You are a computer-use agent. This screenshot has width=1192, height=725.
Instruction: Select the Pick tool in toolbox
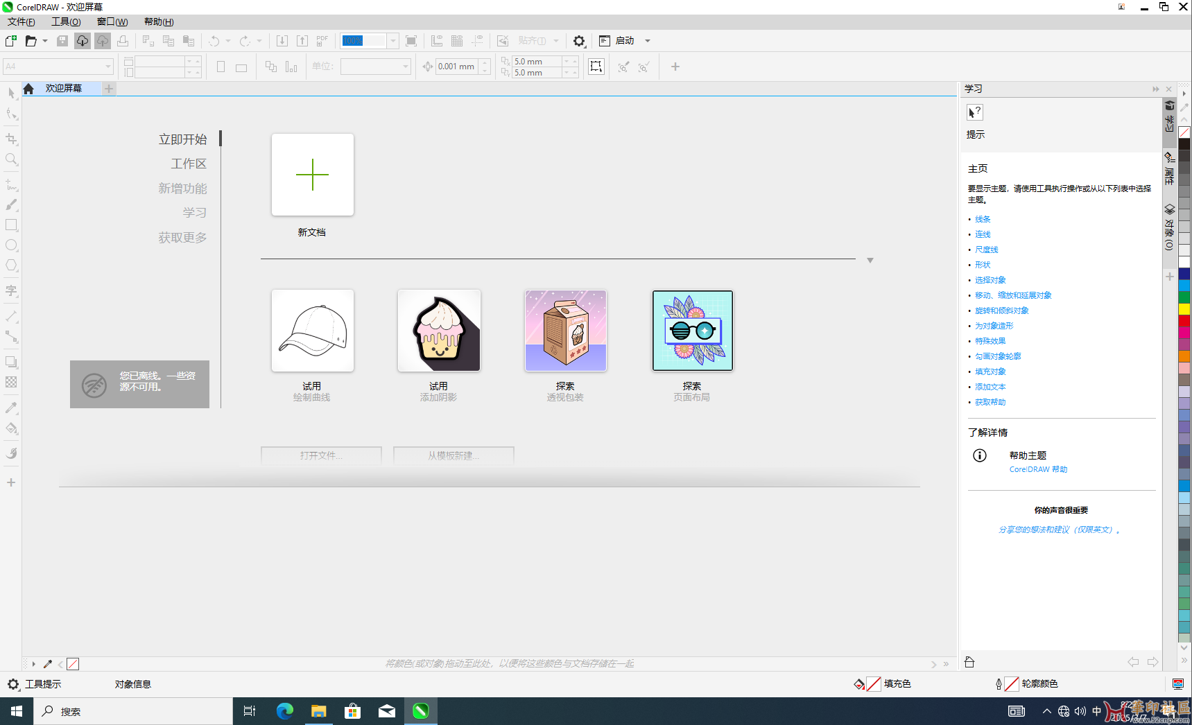(x=11, y=93)
